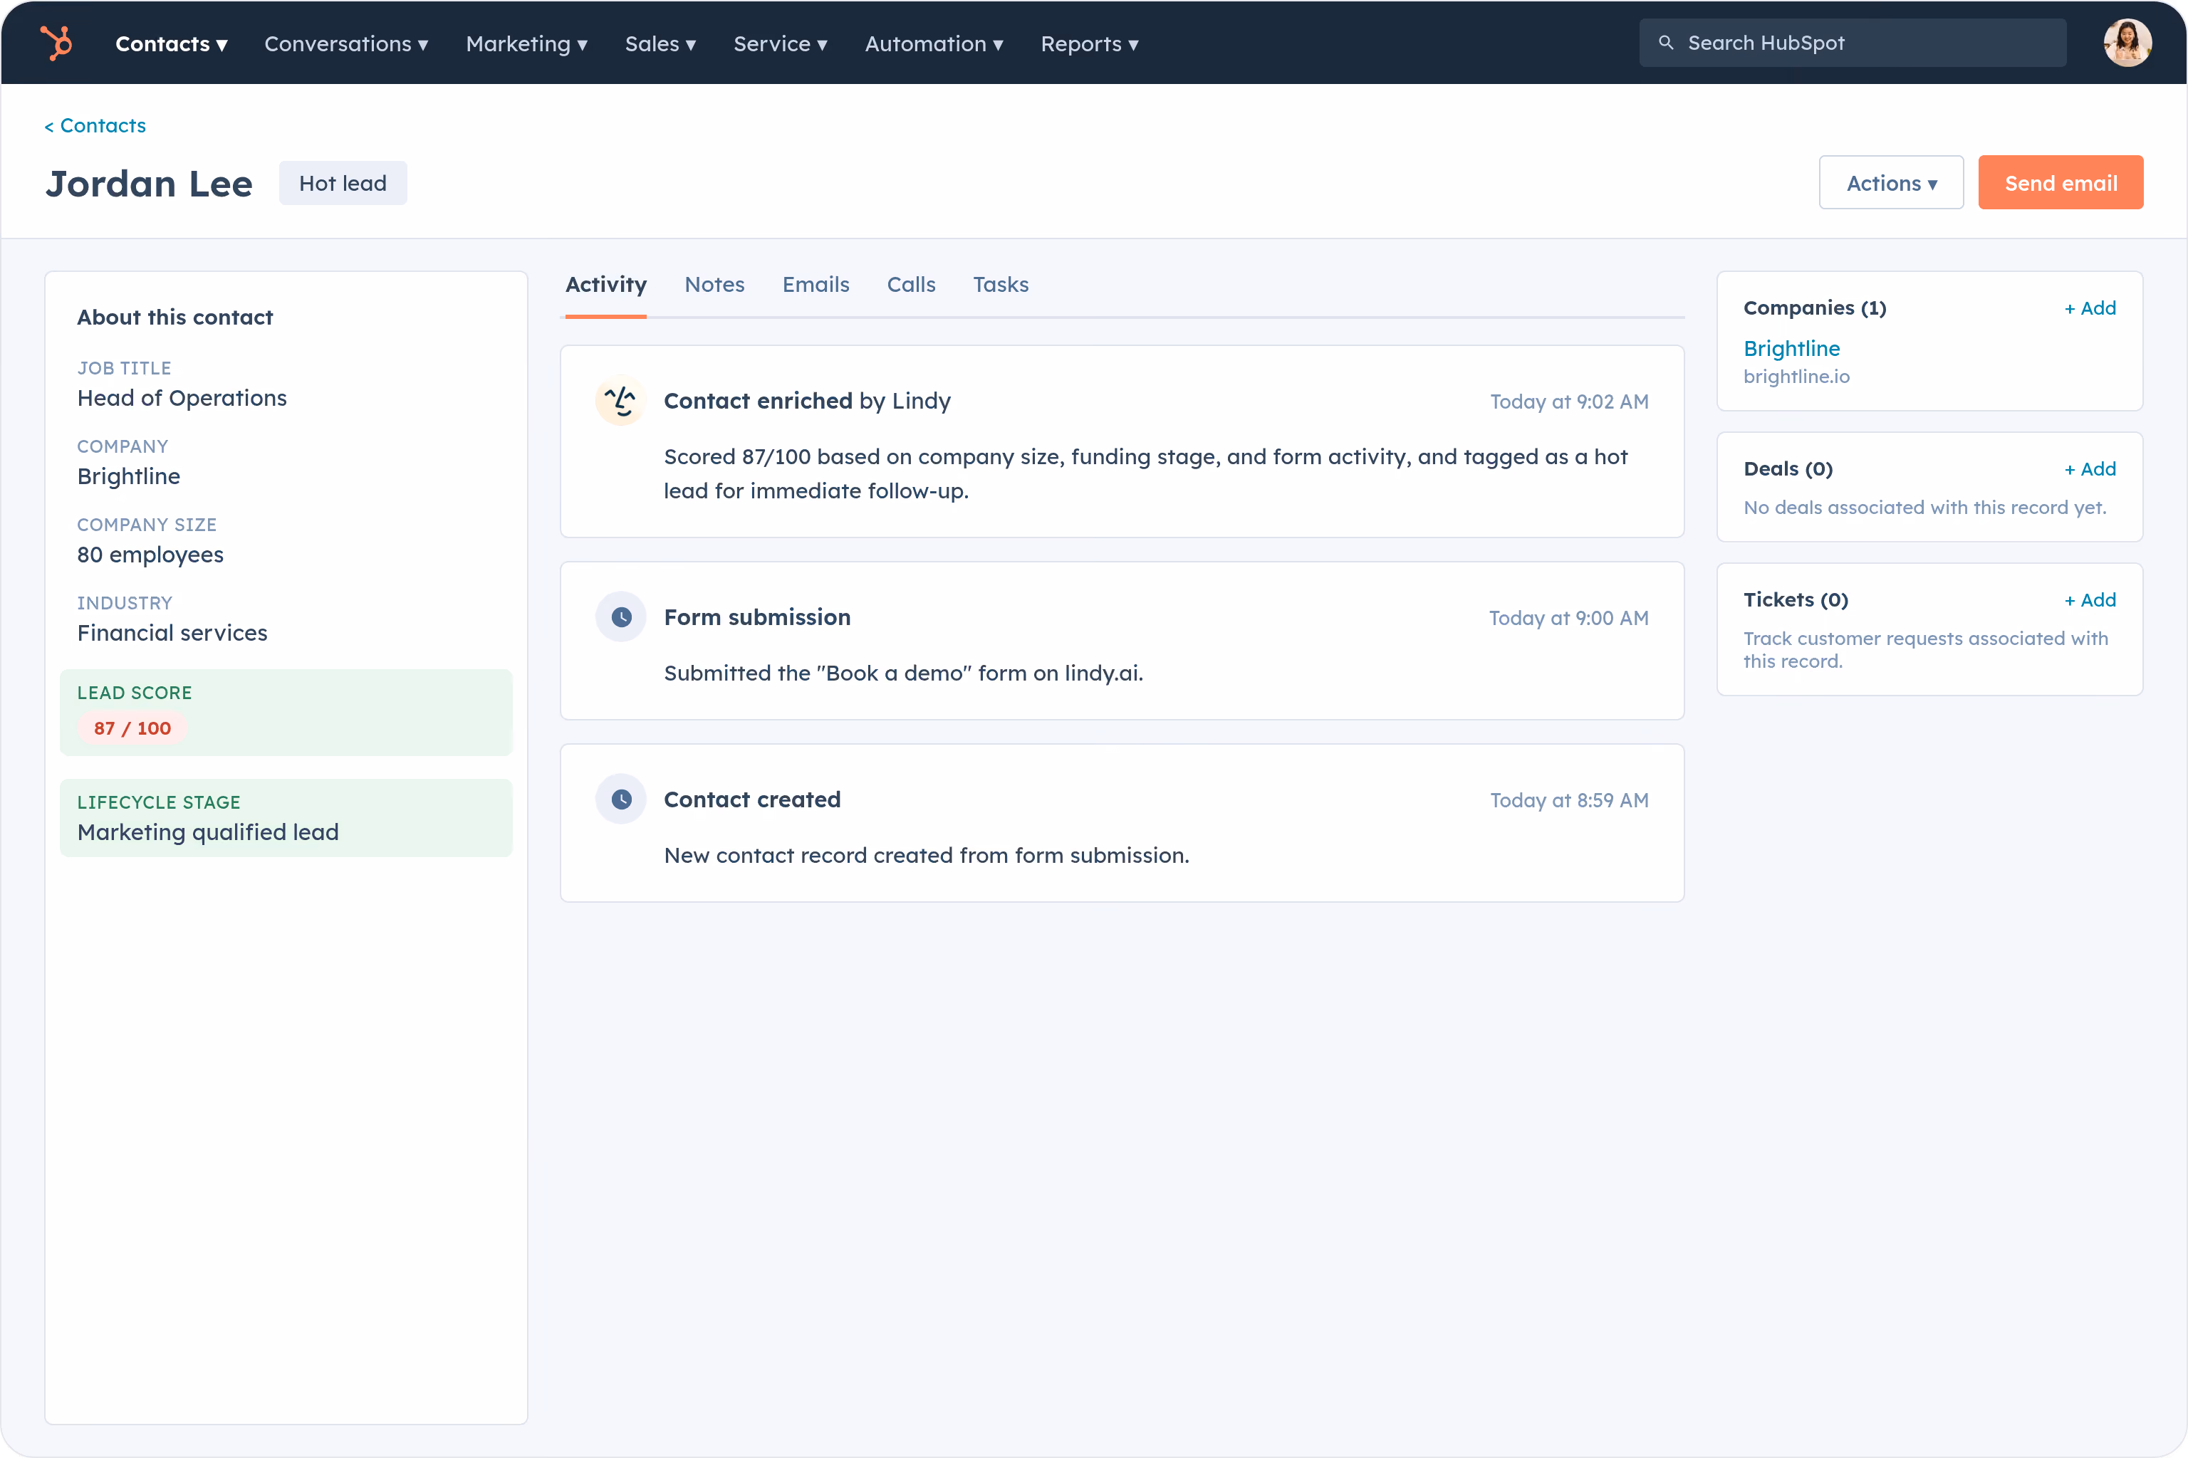Click the clock icon beside Contact created

[620, 799]
